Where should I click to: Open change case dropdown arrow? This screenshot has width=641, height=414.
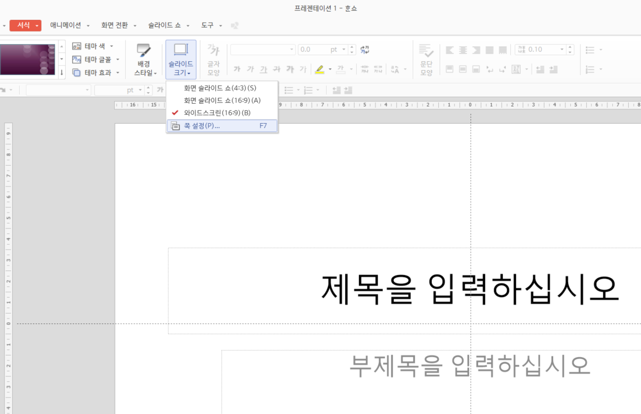tap(405, 70)
